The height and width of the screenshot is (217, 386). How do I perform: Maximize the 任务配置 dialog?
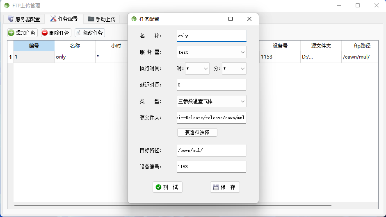pyautogui.click(x=231, y=19)
